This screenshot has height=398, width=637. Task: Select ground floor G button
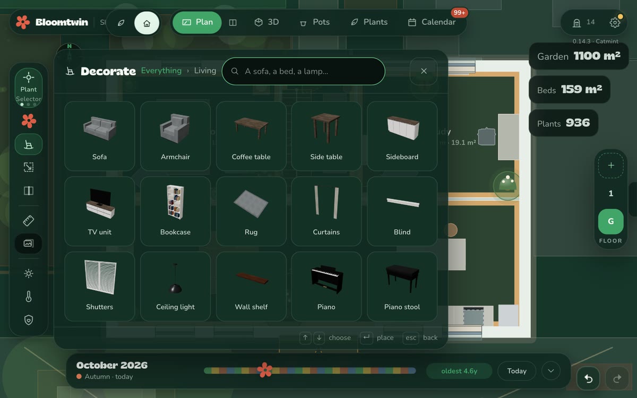pyautogui.click(x=611, y=222)
